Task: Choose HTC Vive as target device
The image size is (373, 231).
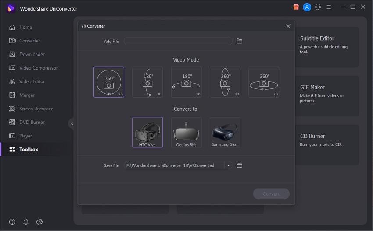Action: tap(147, 132)
